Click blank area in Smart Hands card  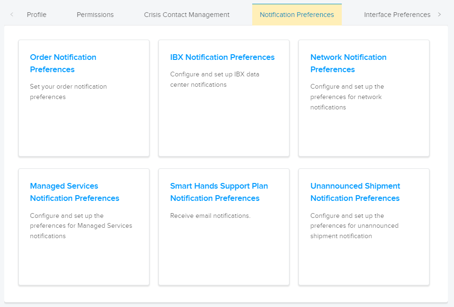[224, 255]
